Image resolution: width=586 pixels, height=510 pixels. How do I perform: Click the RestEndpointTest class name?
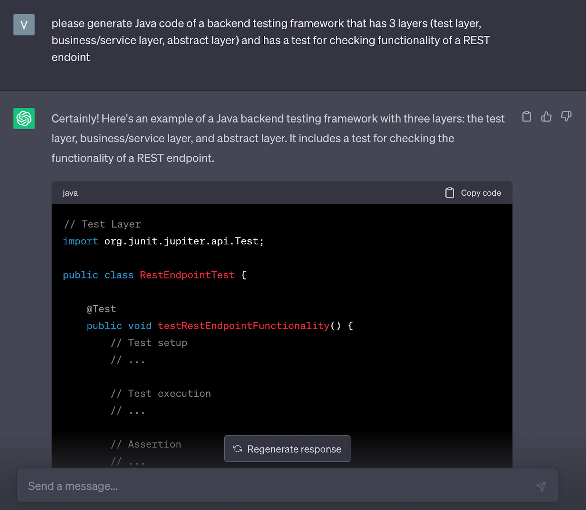[x=187, y=275]
